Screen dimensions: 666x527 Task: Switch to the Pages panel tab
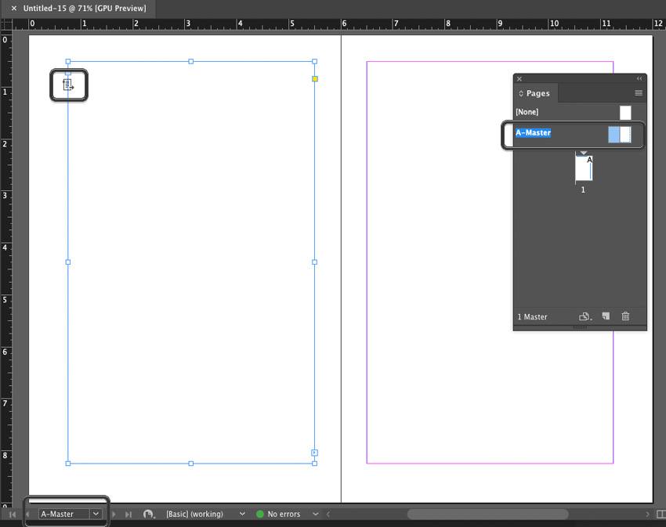tap(536, 93)
